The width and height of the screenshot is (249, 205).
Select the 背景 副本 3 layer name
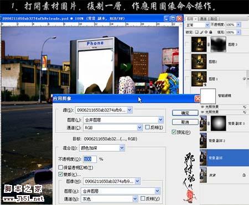tap(236, 123)
